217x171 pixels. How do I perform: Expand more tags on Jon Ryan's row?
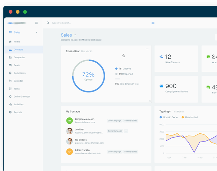click(126, 131)
